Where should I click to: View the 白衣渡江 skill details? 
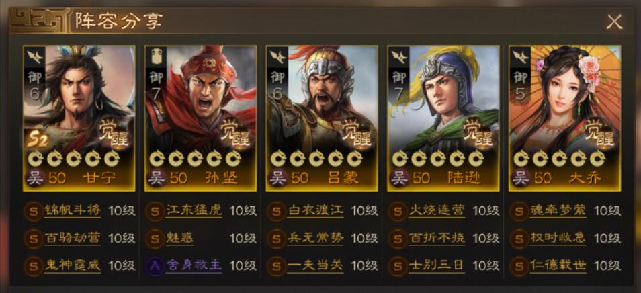315,211
